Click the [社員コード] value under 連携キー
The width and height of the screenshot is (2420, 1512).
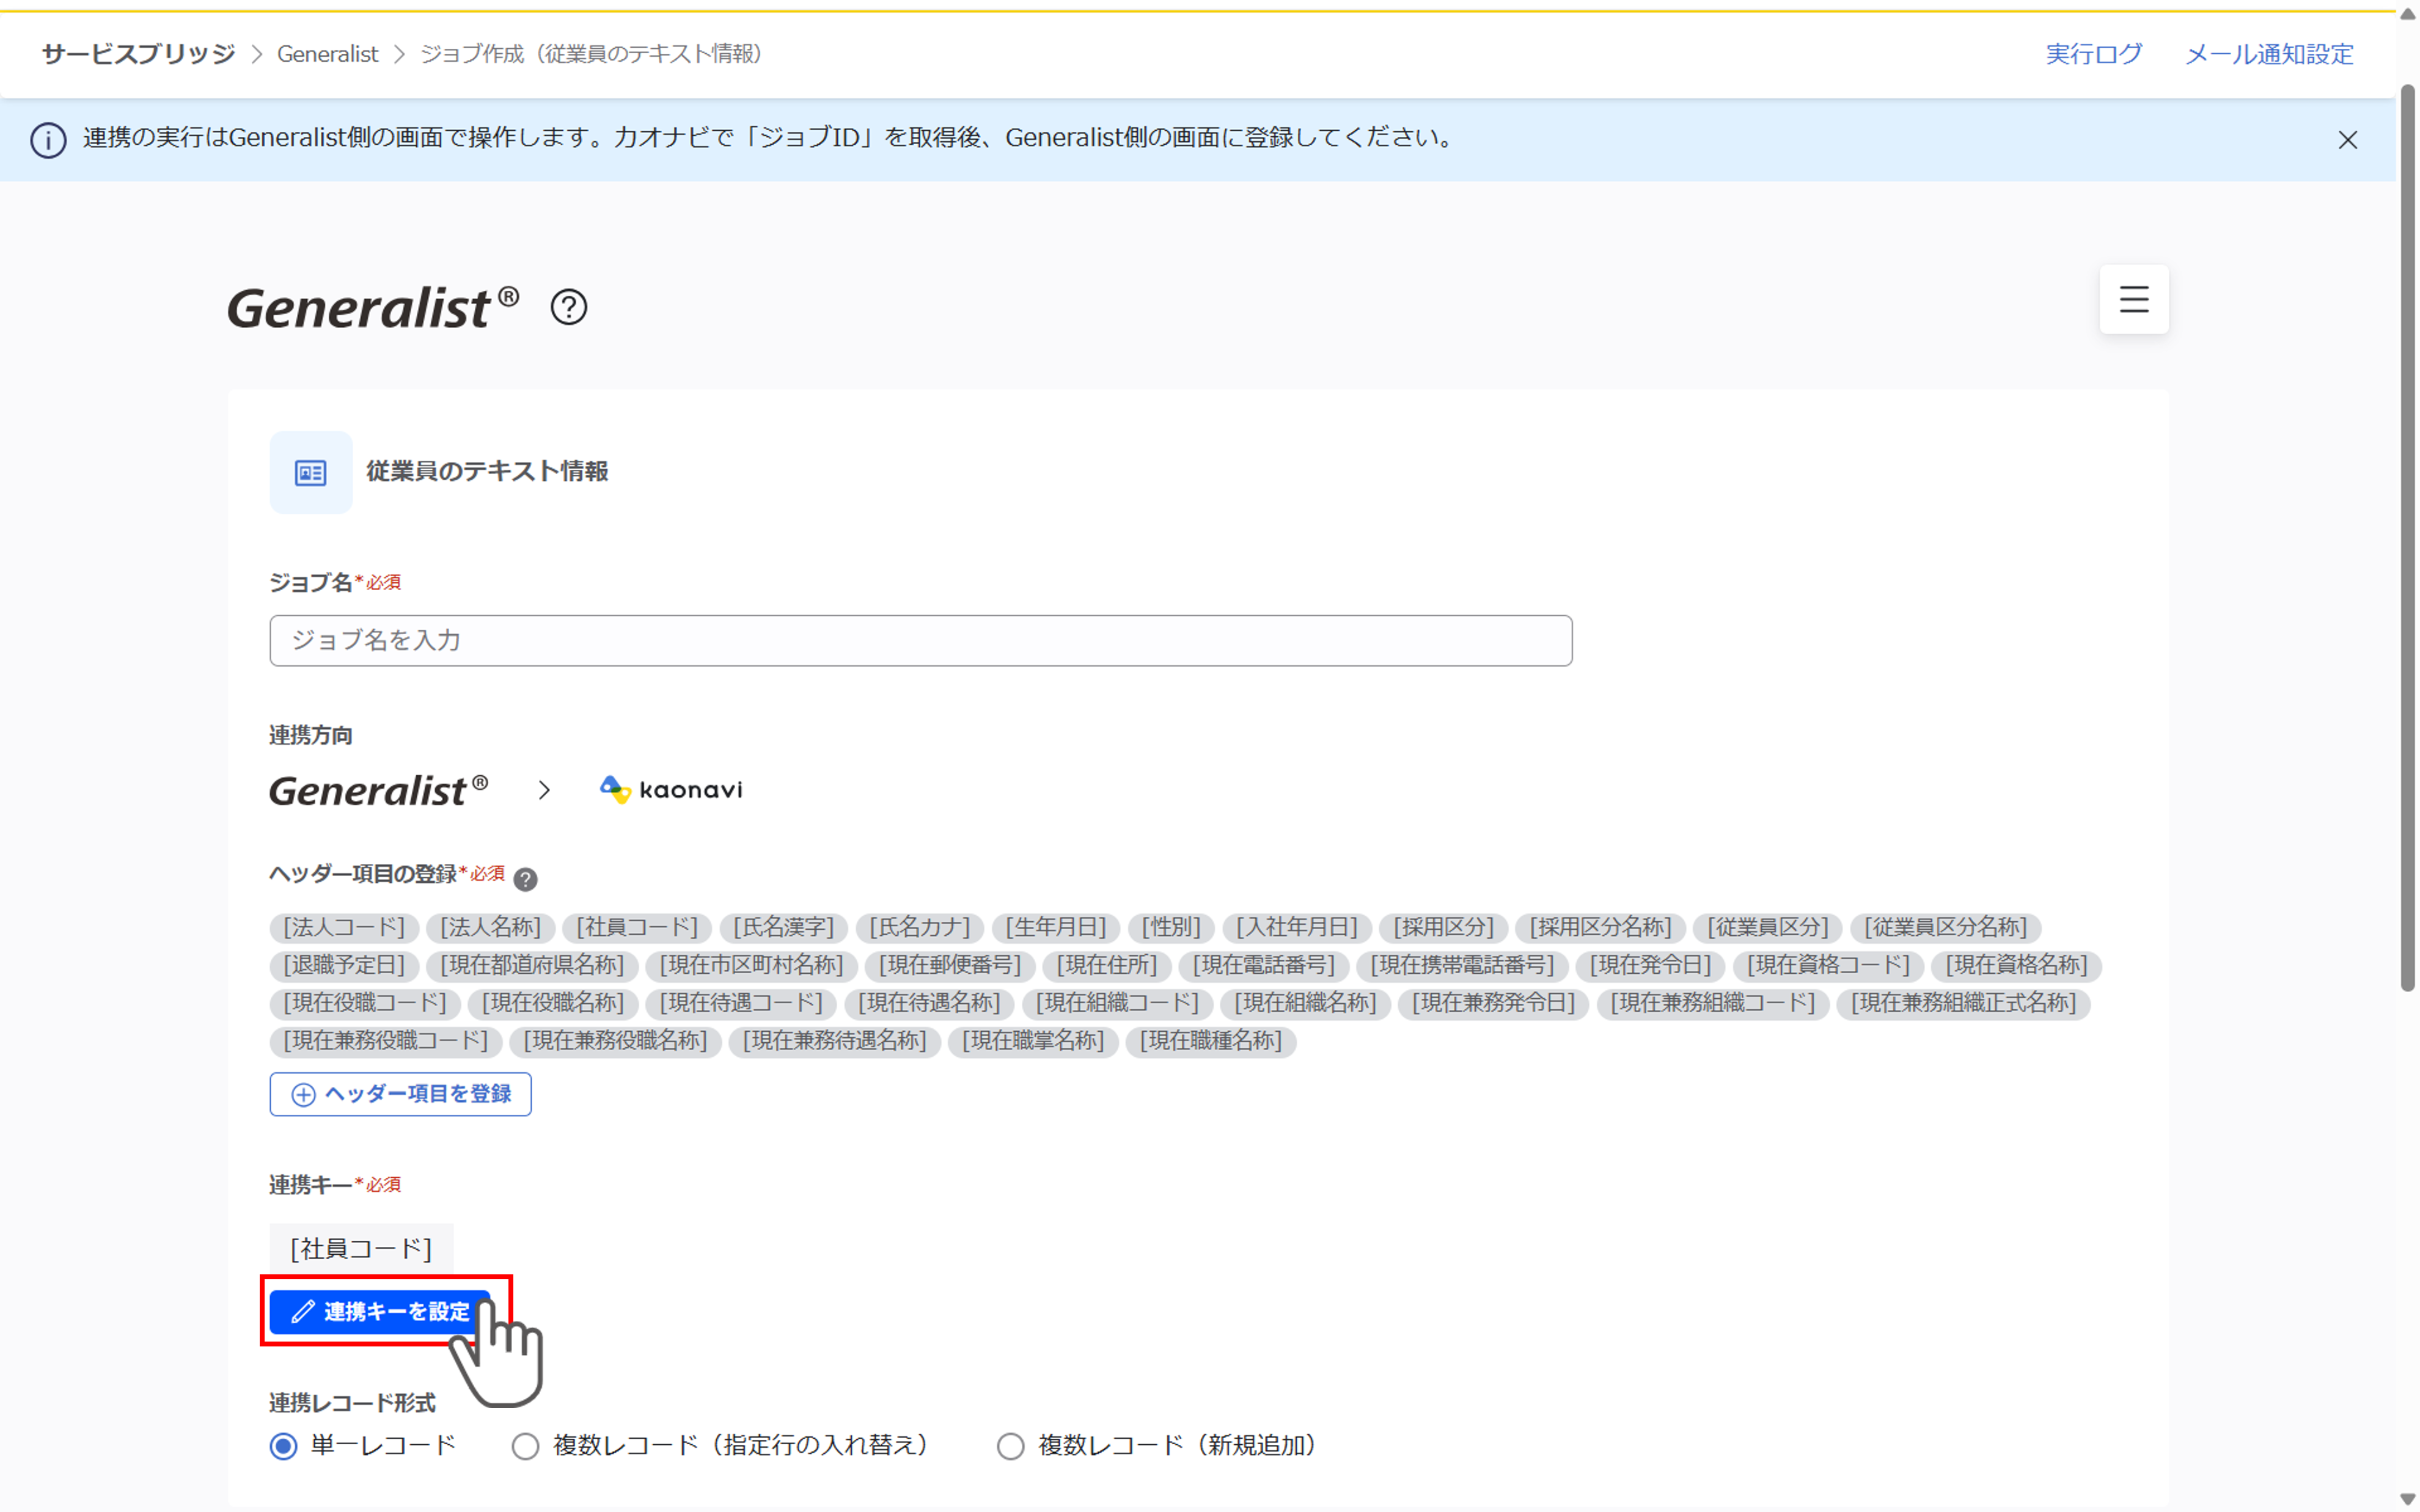click(x=361, y=1249)
